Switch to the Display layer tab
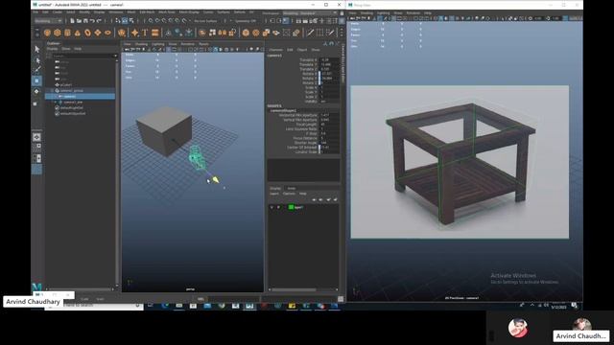Image resolution: width=614 pixels, height=345 pixels. point(275,189)
